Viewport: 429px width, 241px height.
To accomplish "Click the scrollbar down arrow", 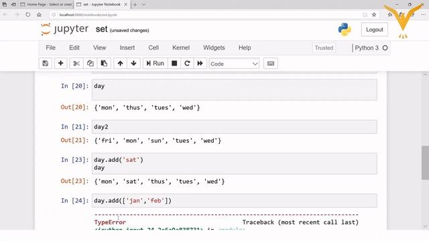I will click(425, 226).
